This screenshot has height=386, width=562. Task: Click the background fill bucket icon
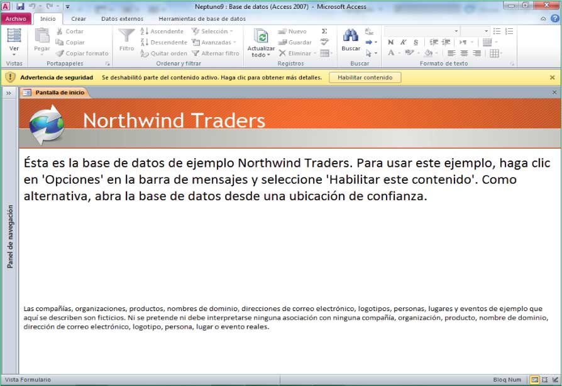pos(428,53)
